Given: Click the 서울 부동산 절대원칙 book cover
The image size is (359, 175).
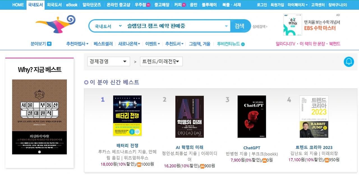Looking at the screenshot, I should coord(40,117).
